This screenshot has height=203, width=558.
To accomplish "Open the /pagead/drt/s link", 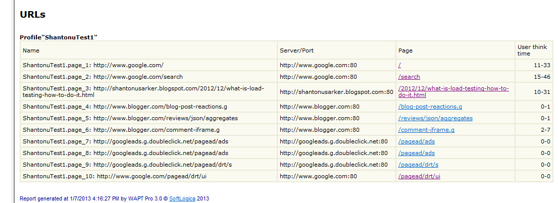I will [x=419, y=165].
